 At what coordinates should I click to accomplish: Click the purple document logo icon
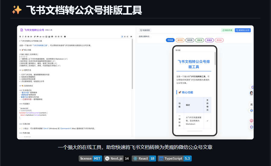point(22,30)
